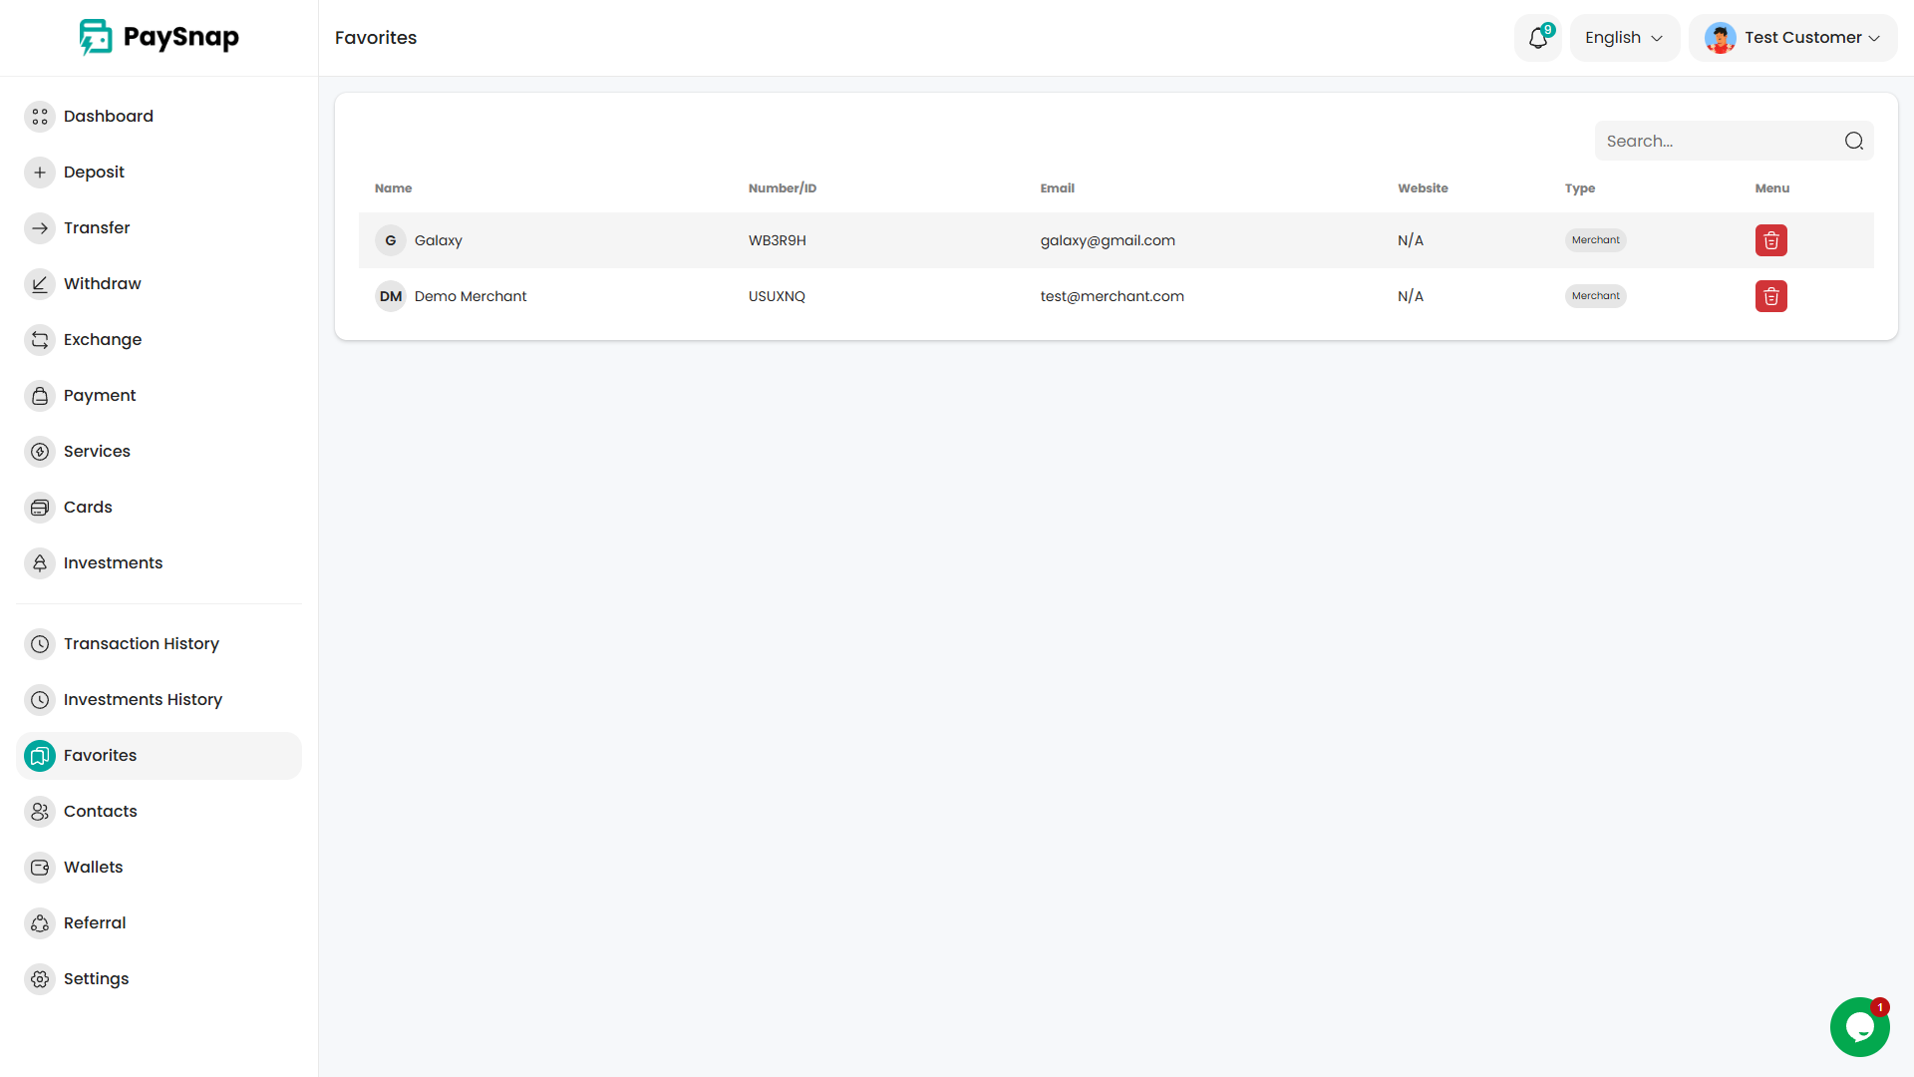1914x1077 pixels.
Task: Go to Dashboard in the sidebar
Action: (x=108, y=117)
